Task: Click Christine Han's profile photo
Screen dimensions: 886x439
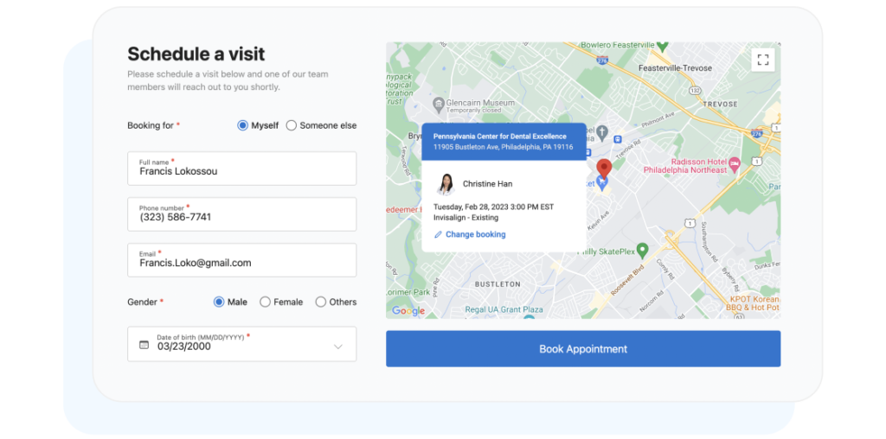Action: point(446,184)
